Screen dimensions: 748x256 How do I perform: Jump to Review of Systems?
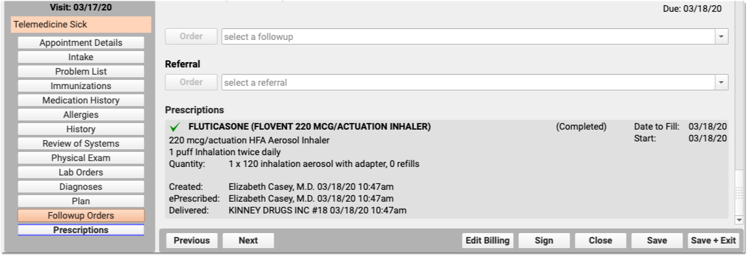pyautogui.click(x=81, y=143)
